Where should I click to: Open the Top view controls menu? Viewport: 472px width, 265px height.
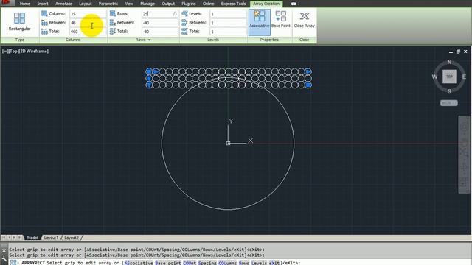pos(13,52)
